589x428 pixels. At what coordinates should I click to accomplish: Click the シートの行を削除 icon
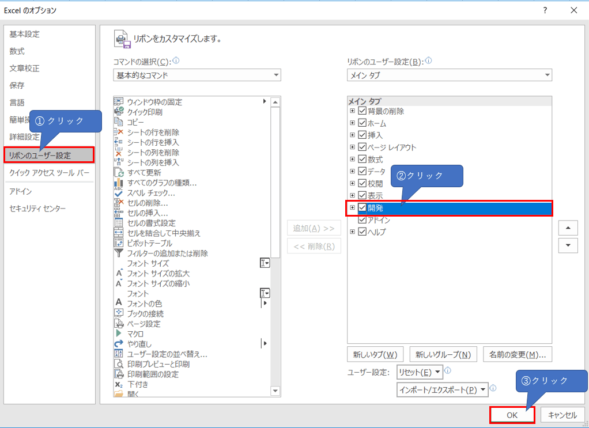[x=118, y=132]
